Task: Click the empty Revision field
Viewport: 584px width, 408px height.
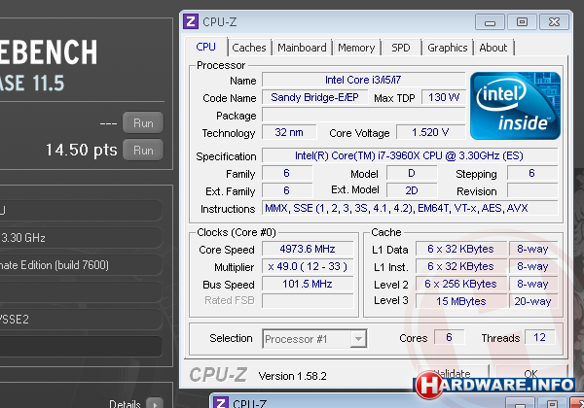Action: pyautogui.click(x=532, y=190)
